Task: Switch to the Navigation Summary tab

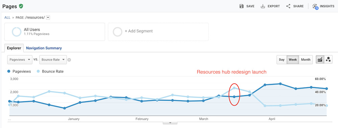Action: click(x=44, y=48)
